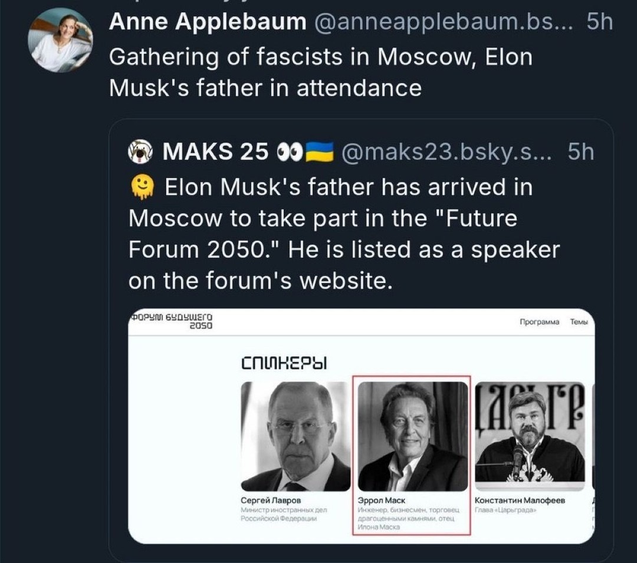
Task: Click the MAKS 25 display name
Action: [x=215, y=152]
